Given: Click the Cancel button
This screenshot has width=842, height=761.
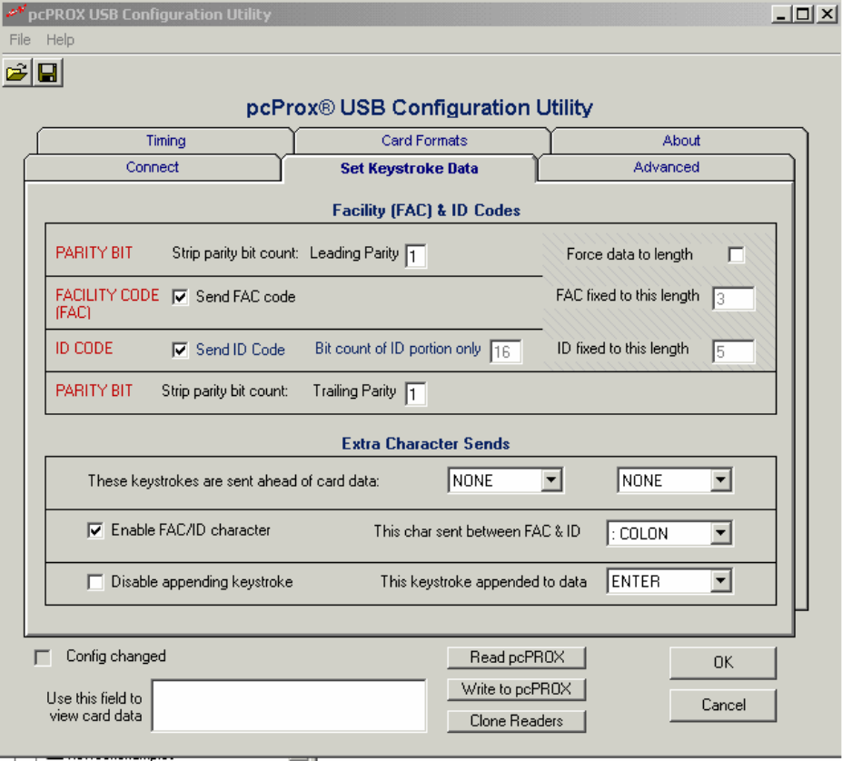Looking at the screenshot, I should click(723, 705).
